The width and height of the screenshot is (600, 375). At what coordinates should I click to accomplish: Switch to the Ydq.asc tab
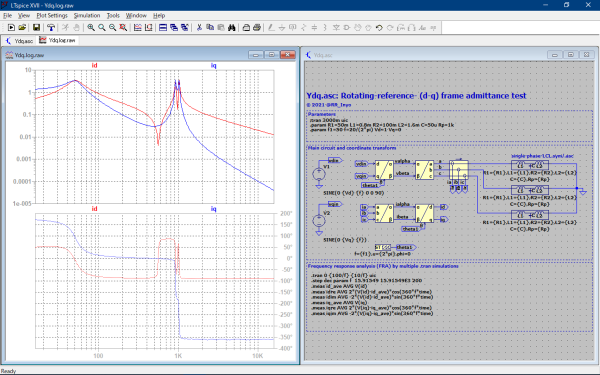point(19,40)
